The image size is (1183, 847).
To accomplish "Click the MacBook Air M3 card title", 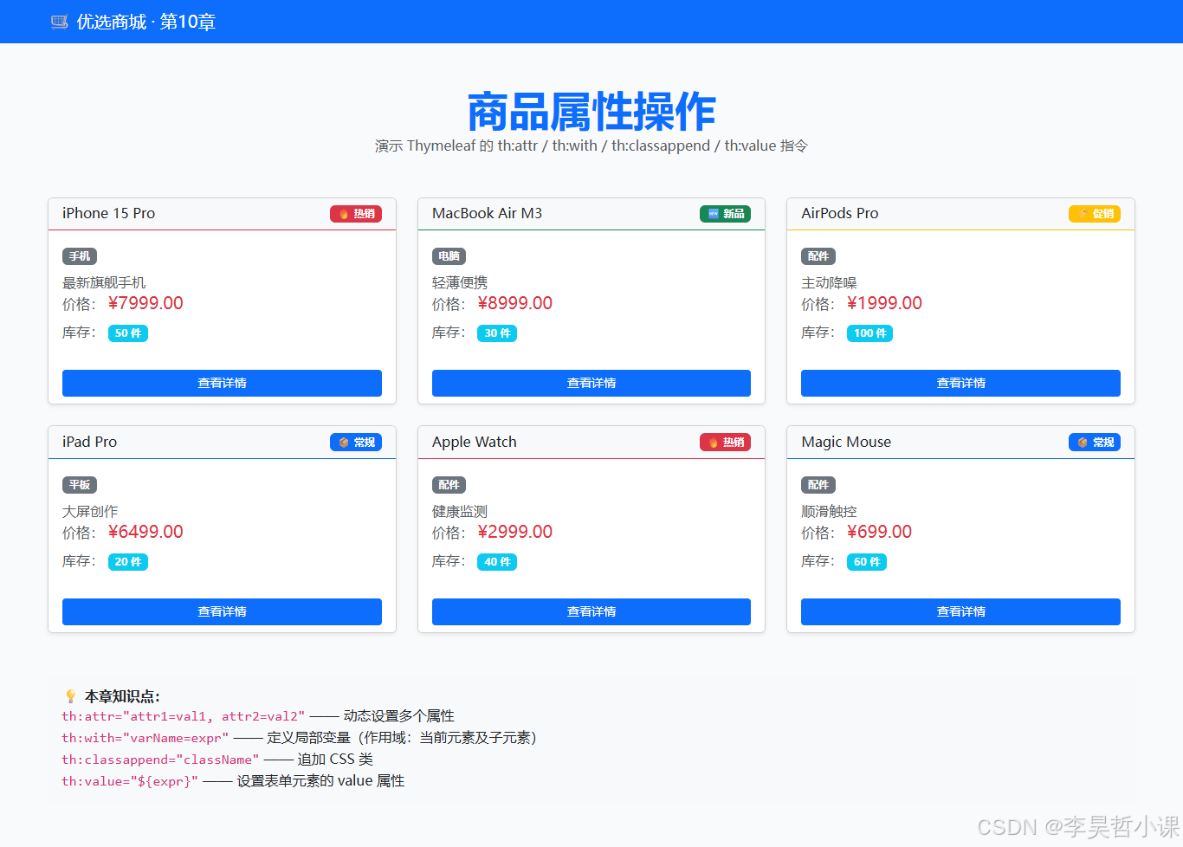I will [x=487, y=213].
